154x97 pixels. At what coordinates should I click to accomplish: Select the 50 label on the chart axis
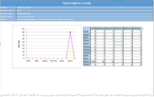click(x=23, y=42)
